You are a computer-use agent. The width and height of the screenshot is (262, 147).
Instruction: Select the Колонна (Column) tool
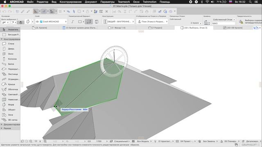10,59
